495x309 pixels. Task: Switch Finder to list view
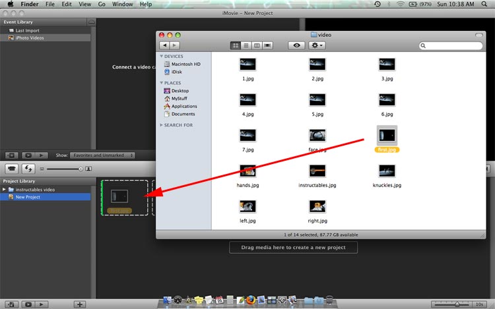[x=246, y=45]
